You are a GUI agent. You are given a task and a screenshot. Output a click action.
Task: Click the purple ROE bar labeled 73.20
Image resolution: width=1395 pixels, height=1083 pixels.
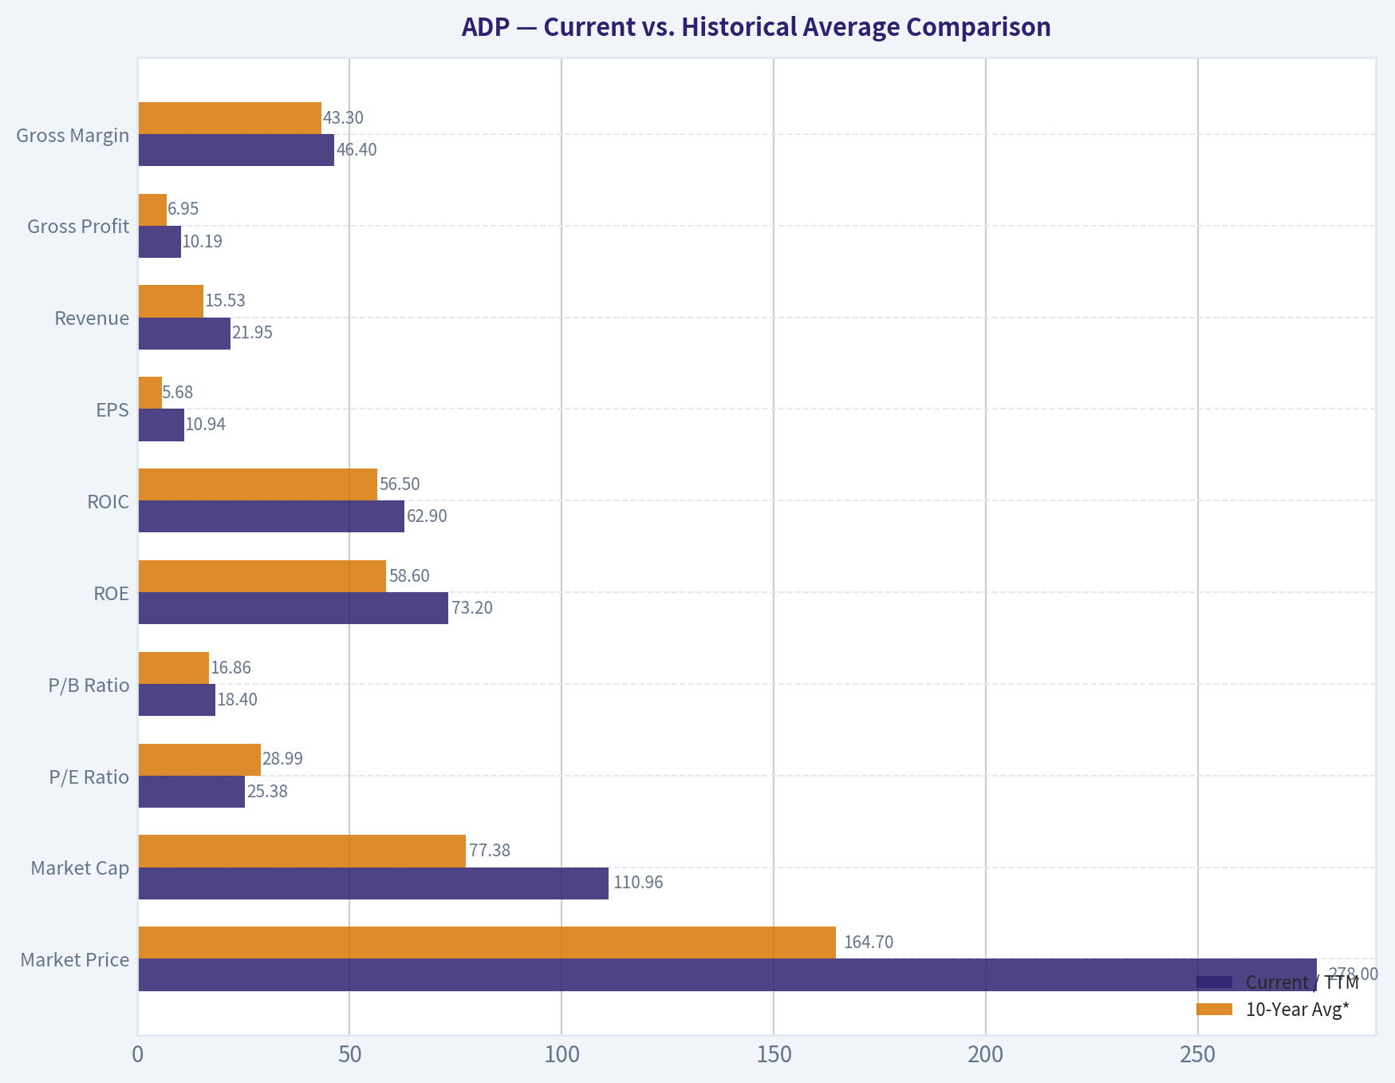[x=294, y=608]
